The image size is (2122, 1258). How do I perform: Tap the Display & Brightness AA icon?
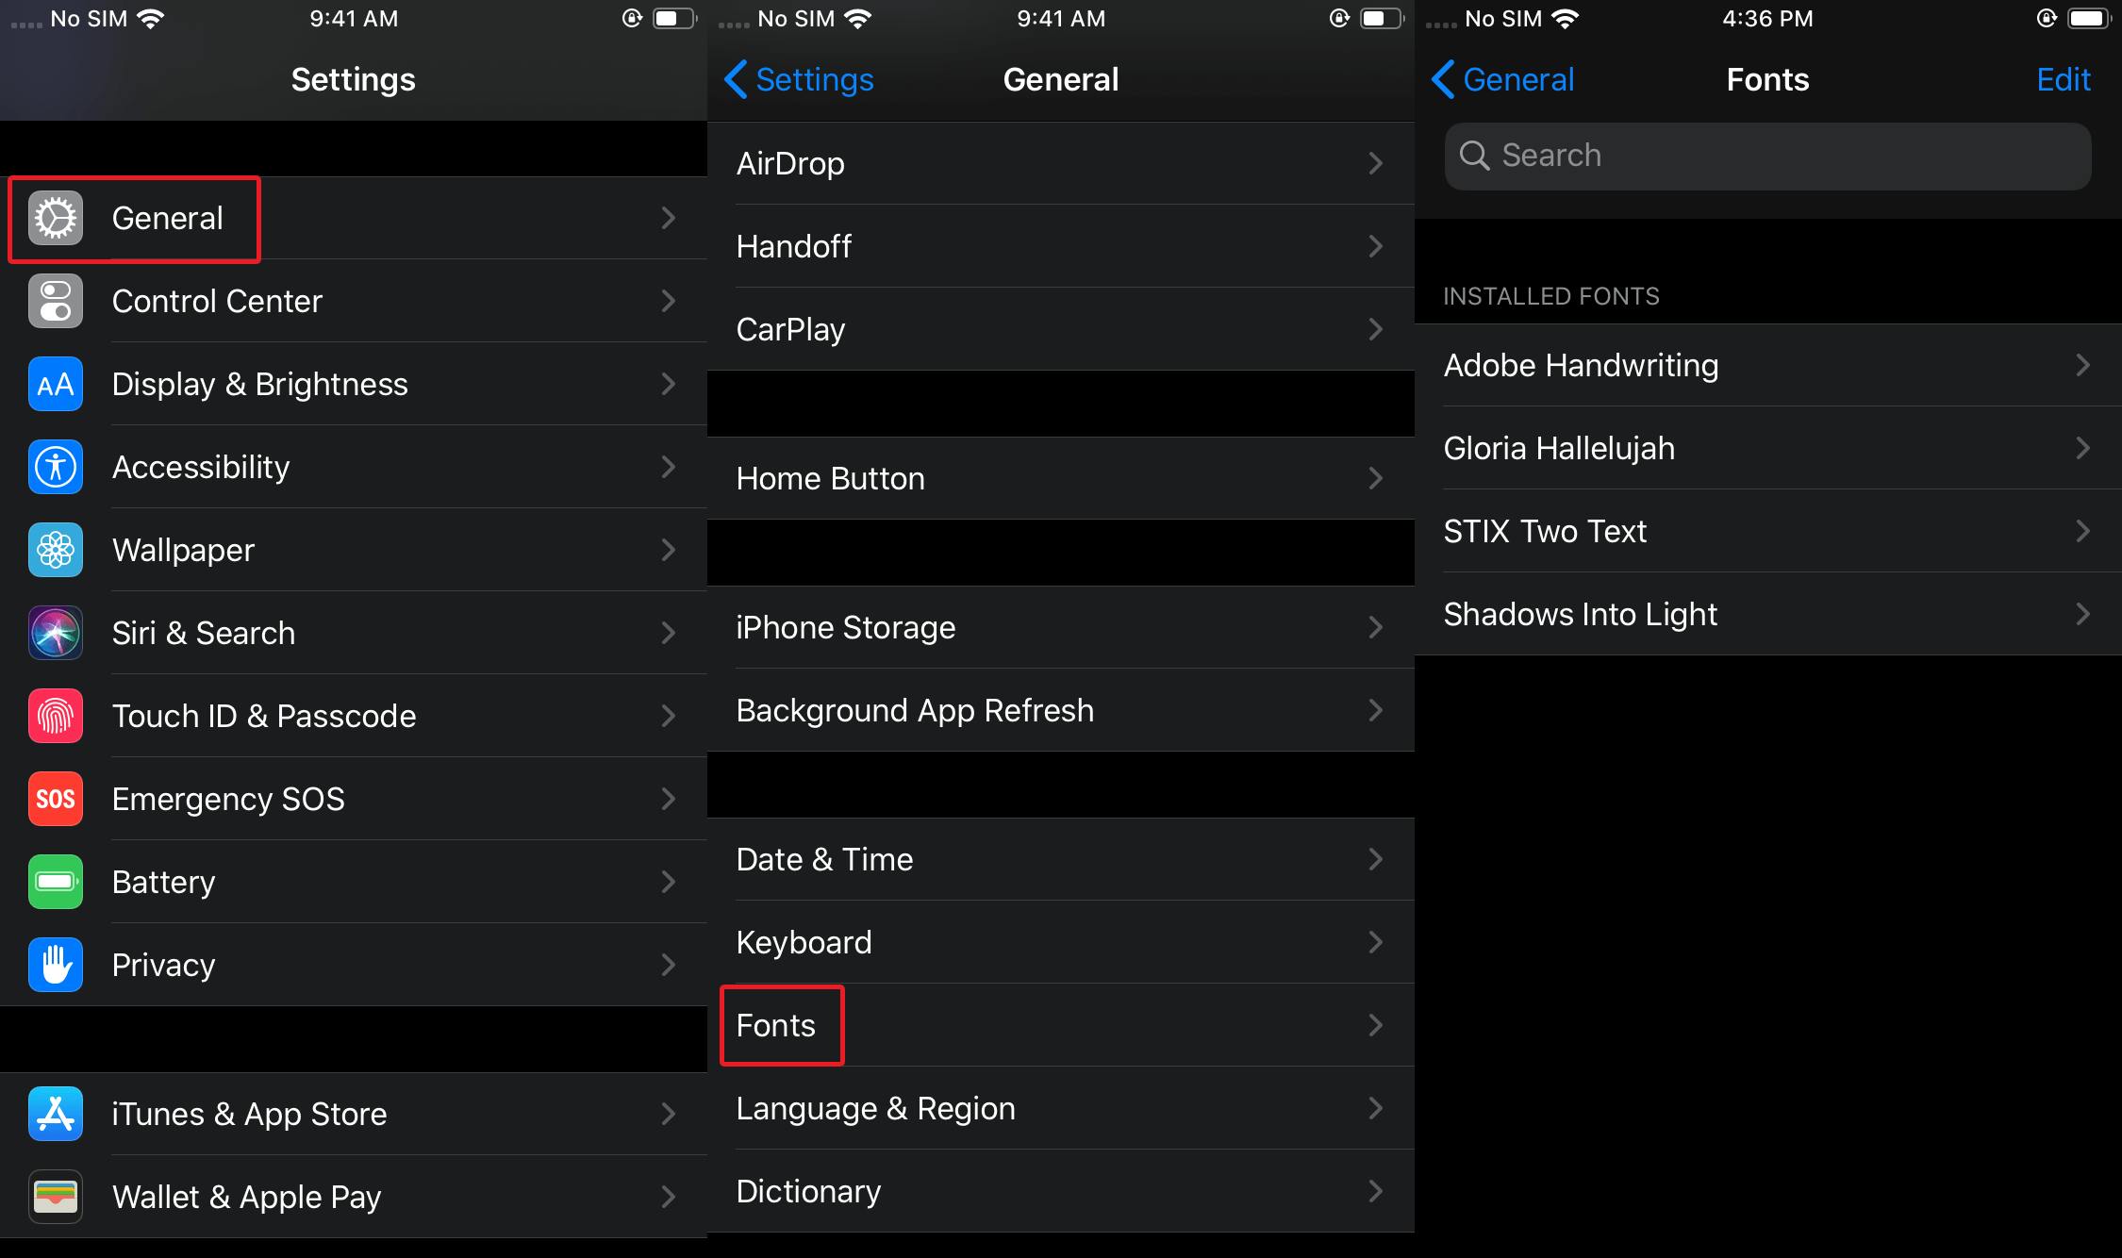click(56, 384)
